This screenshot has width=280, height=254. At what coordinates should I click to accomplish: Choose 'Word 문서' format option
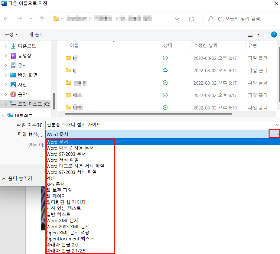(x=162, y=142)
